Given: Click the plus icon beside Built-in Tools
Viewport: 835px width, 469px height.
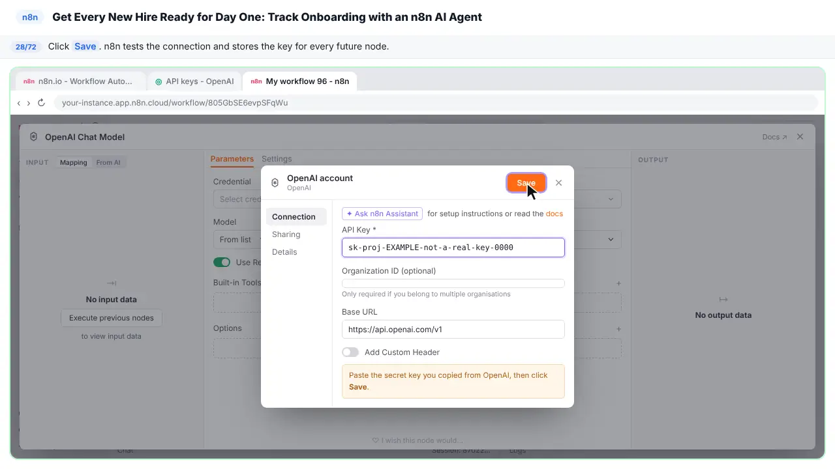Looking at the screenshot, I should tap(618, 283).
